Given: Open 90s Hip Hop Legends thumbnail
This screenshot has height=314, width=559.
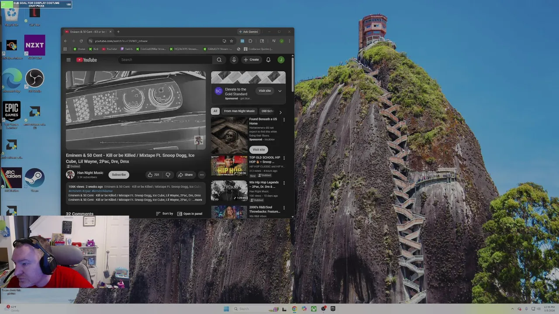Looking at the screenshot, I should (229, 190).
